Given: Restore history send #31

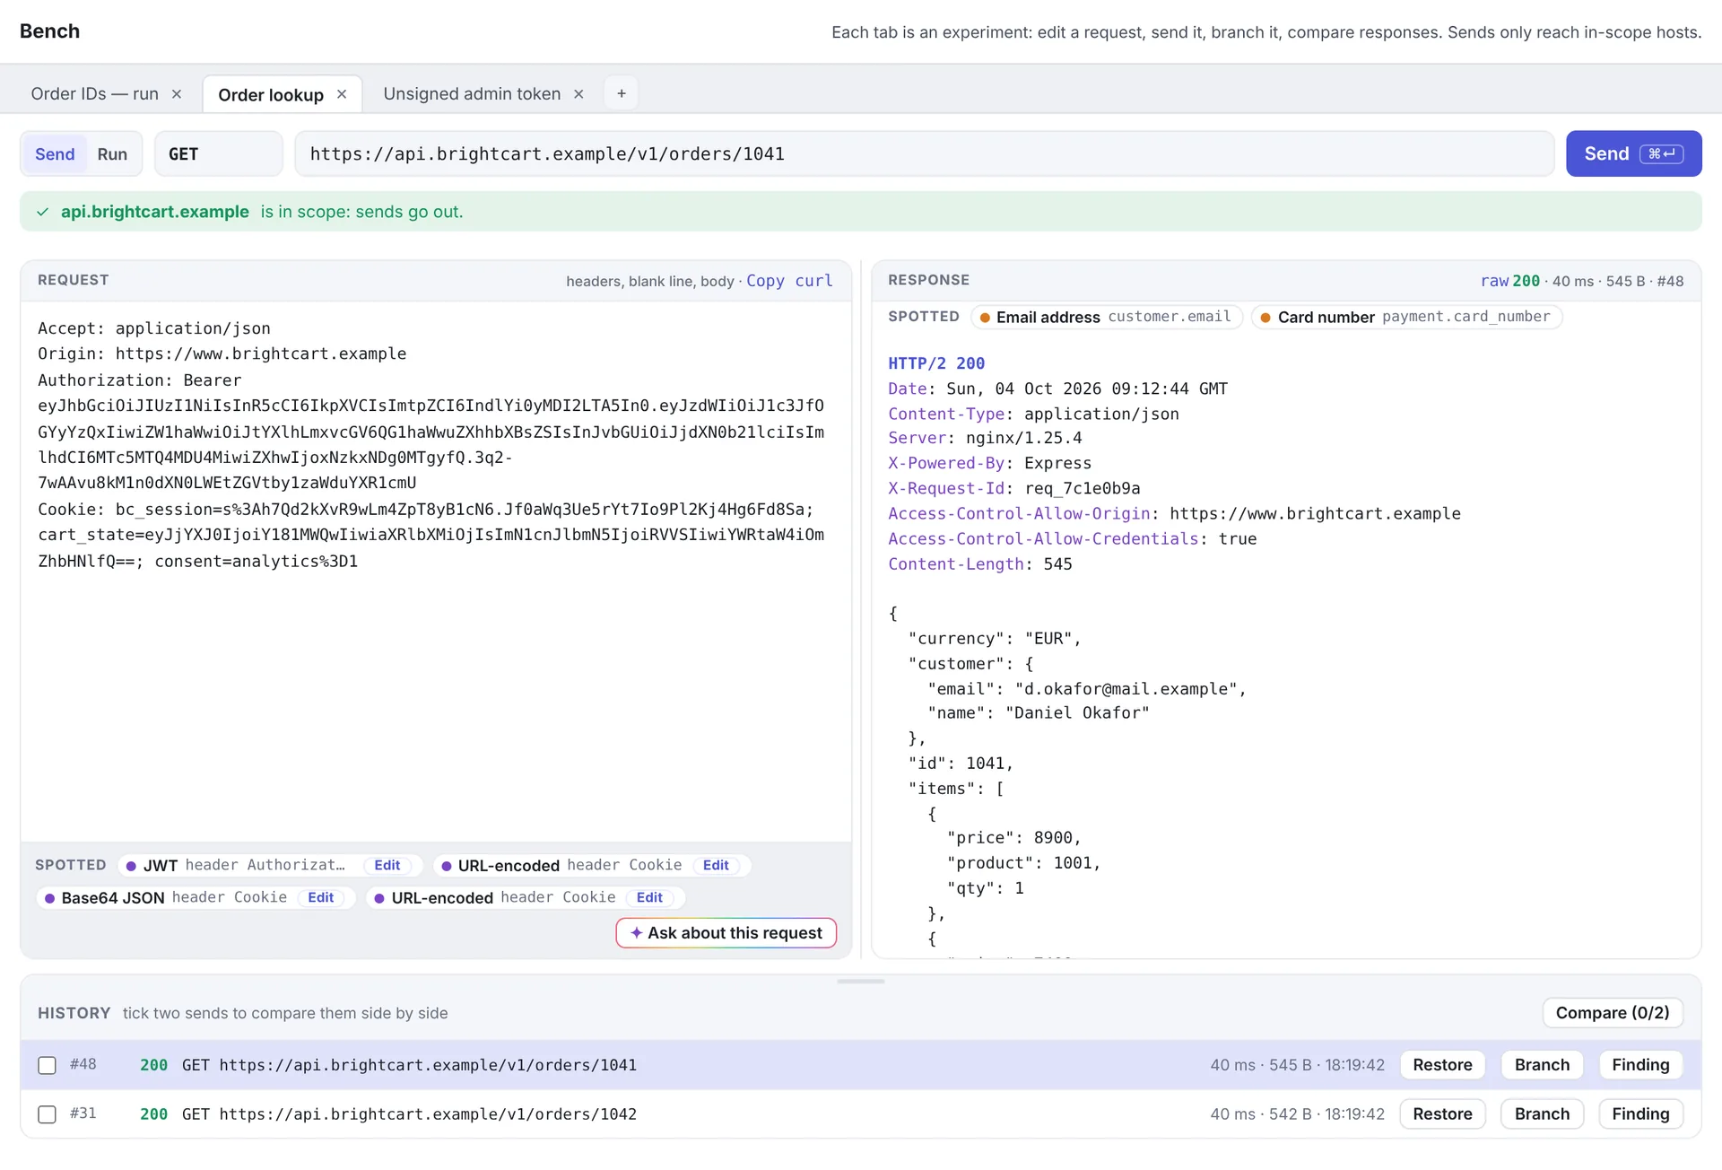Looking at the screenshot, I should click(1442, 1114).
